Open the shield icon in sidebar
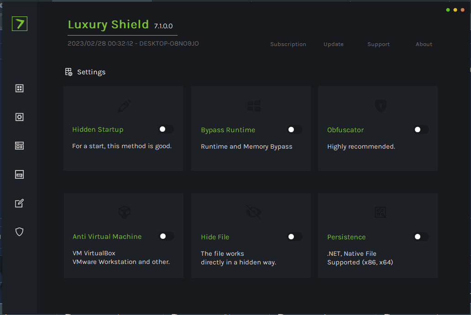Image resolution: width=471 pixels, height=315 pixels. pos(20,232)
